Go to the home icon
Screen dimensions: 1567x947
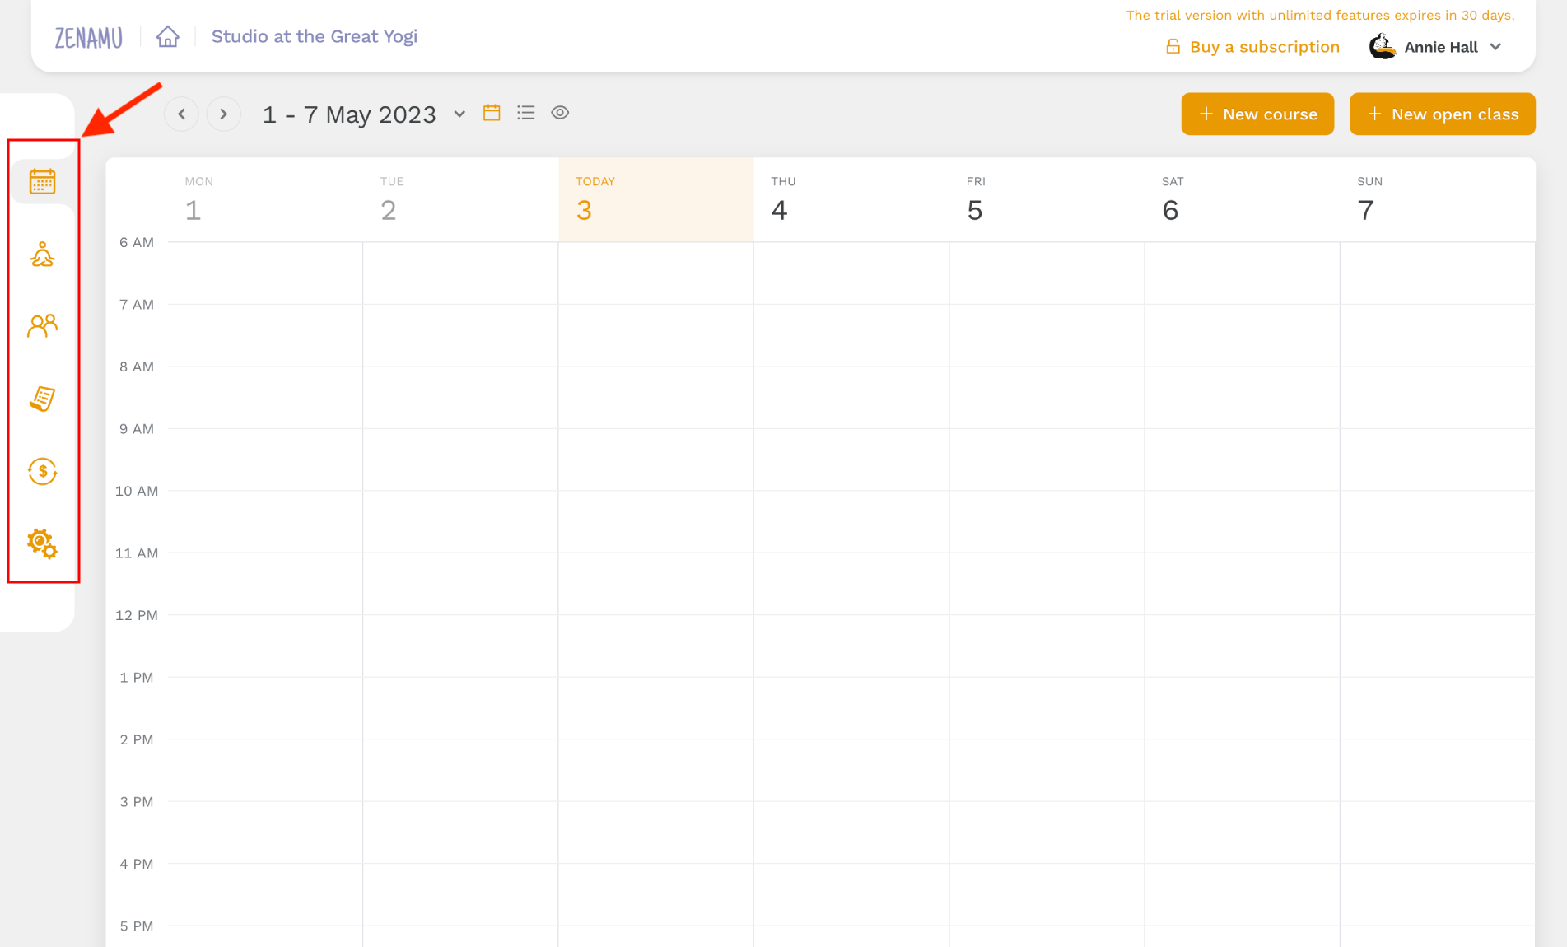(168, 36)
